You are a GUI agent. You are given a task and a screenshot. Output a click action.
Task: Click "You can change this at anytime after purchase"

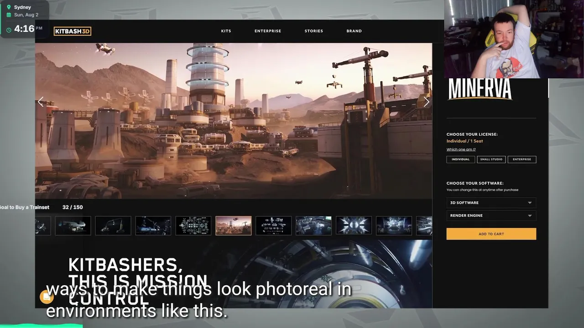coord(482,190)
